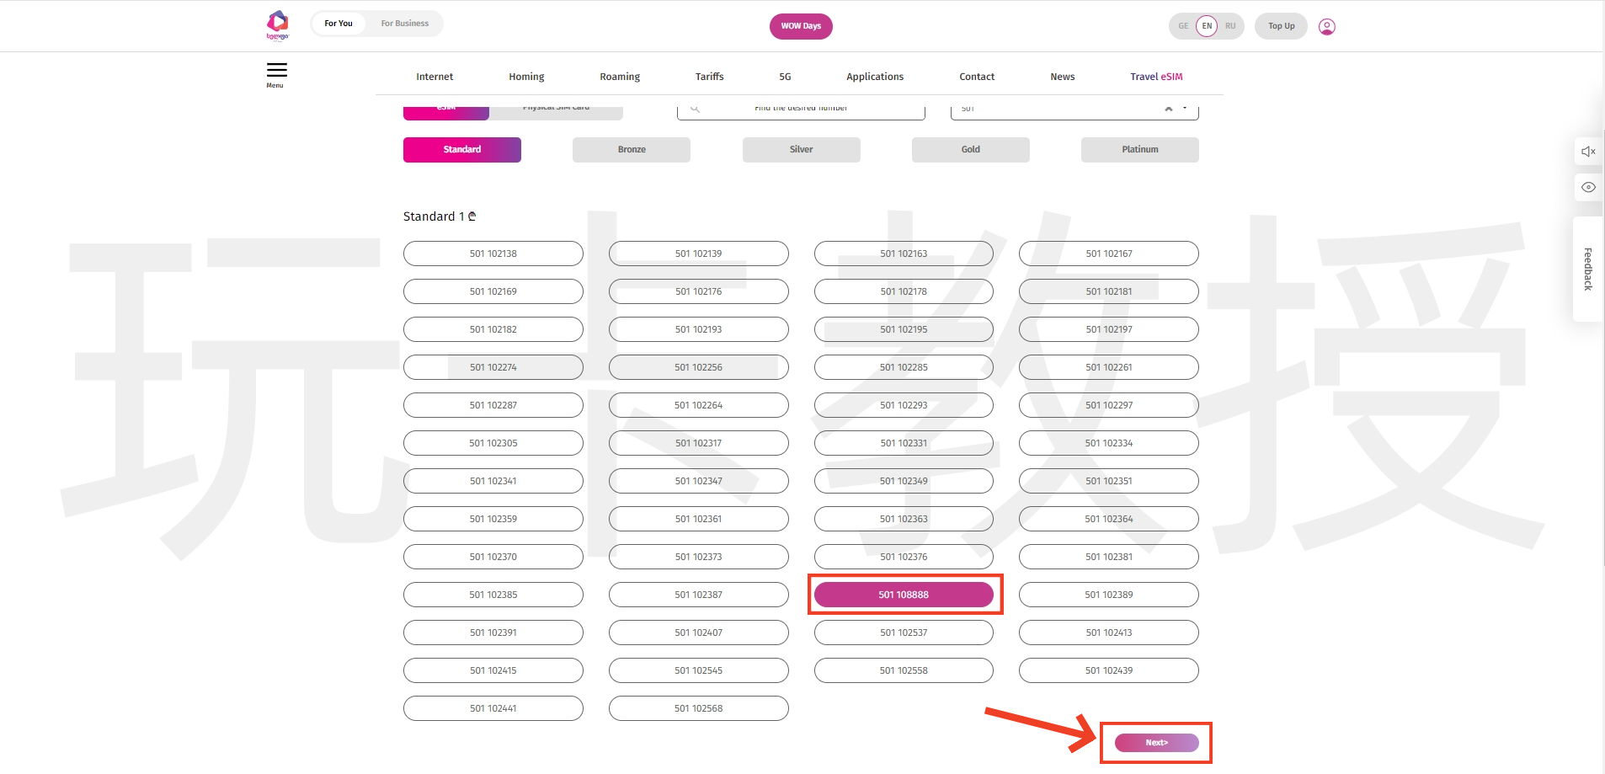Click the magnifier icon in number search
Viewport: 1605px width, 774px height.
tap(695, 109)
